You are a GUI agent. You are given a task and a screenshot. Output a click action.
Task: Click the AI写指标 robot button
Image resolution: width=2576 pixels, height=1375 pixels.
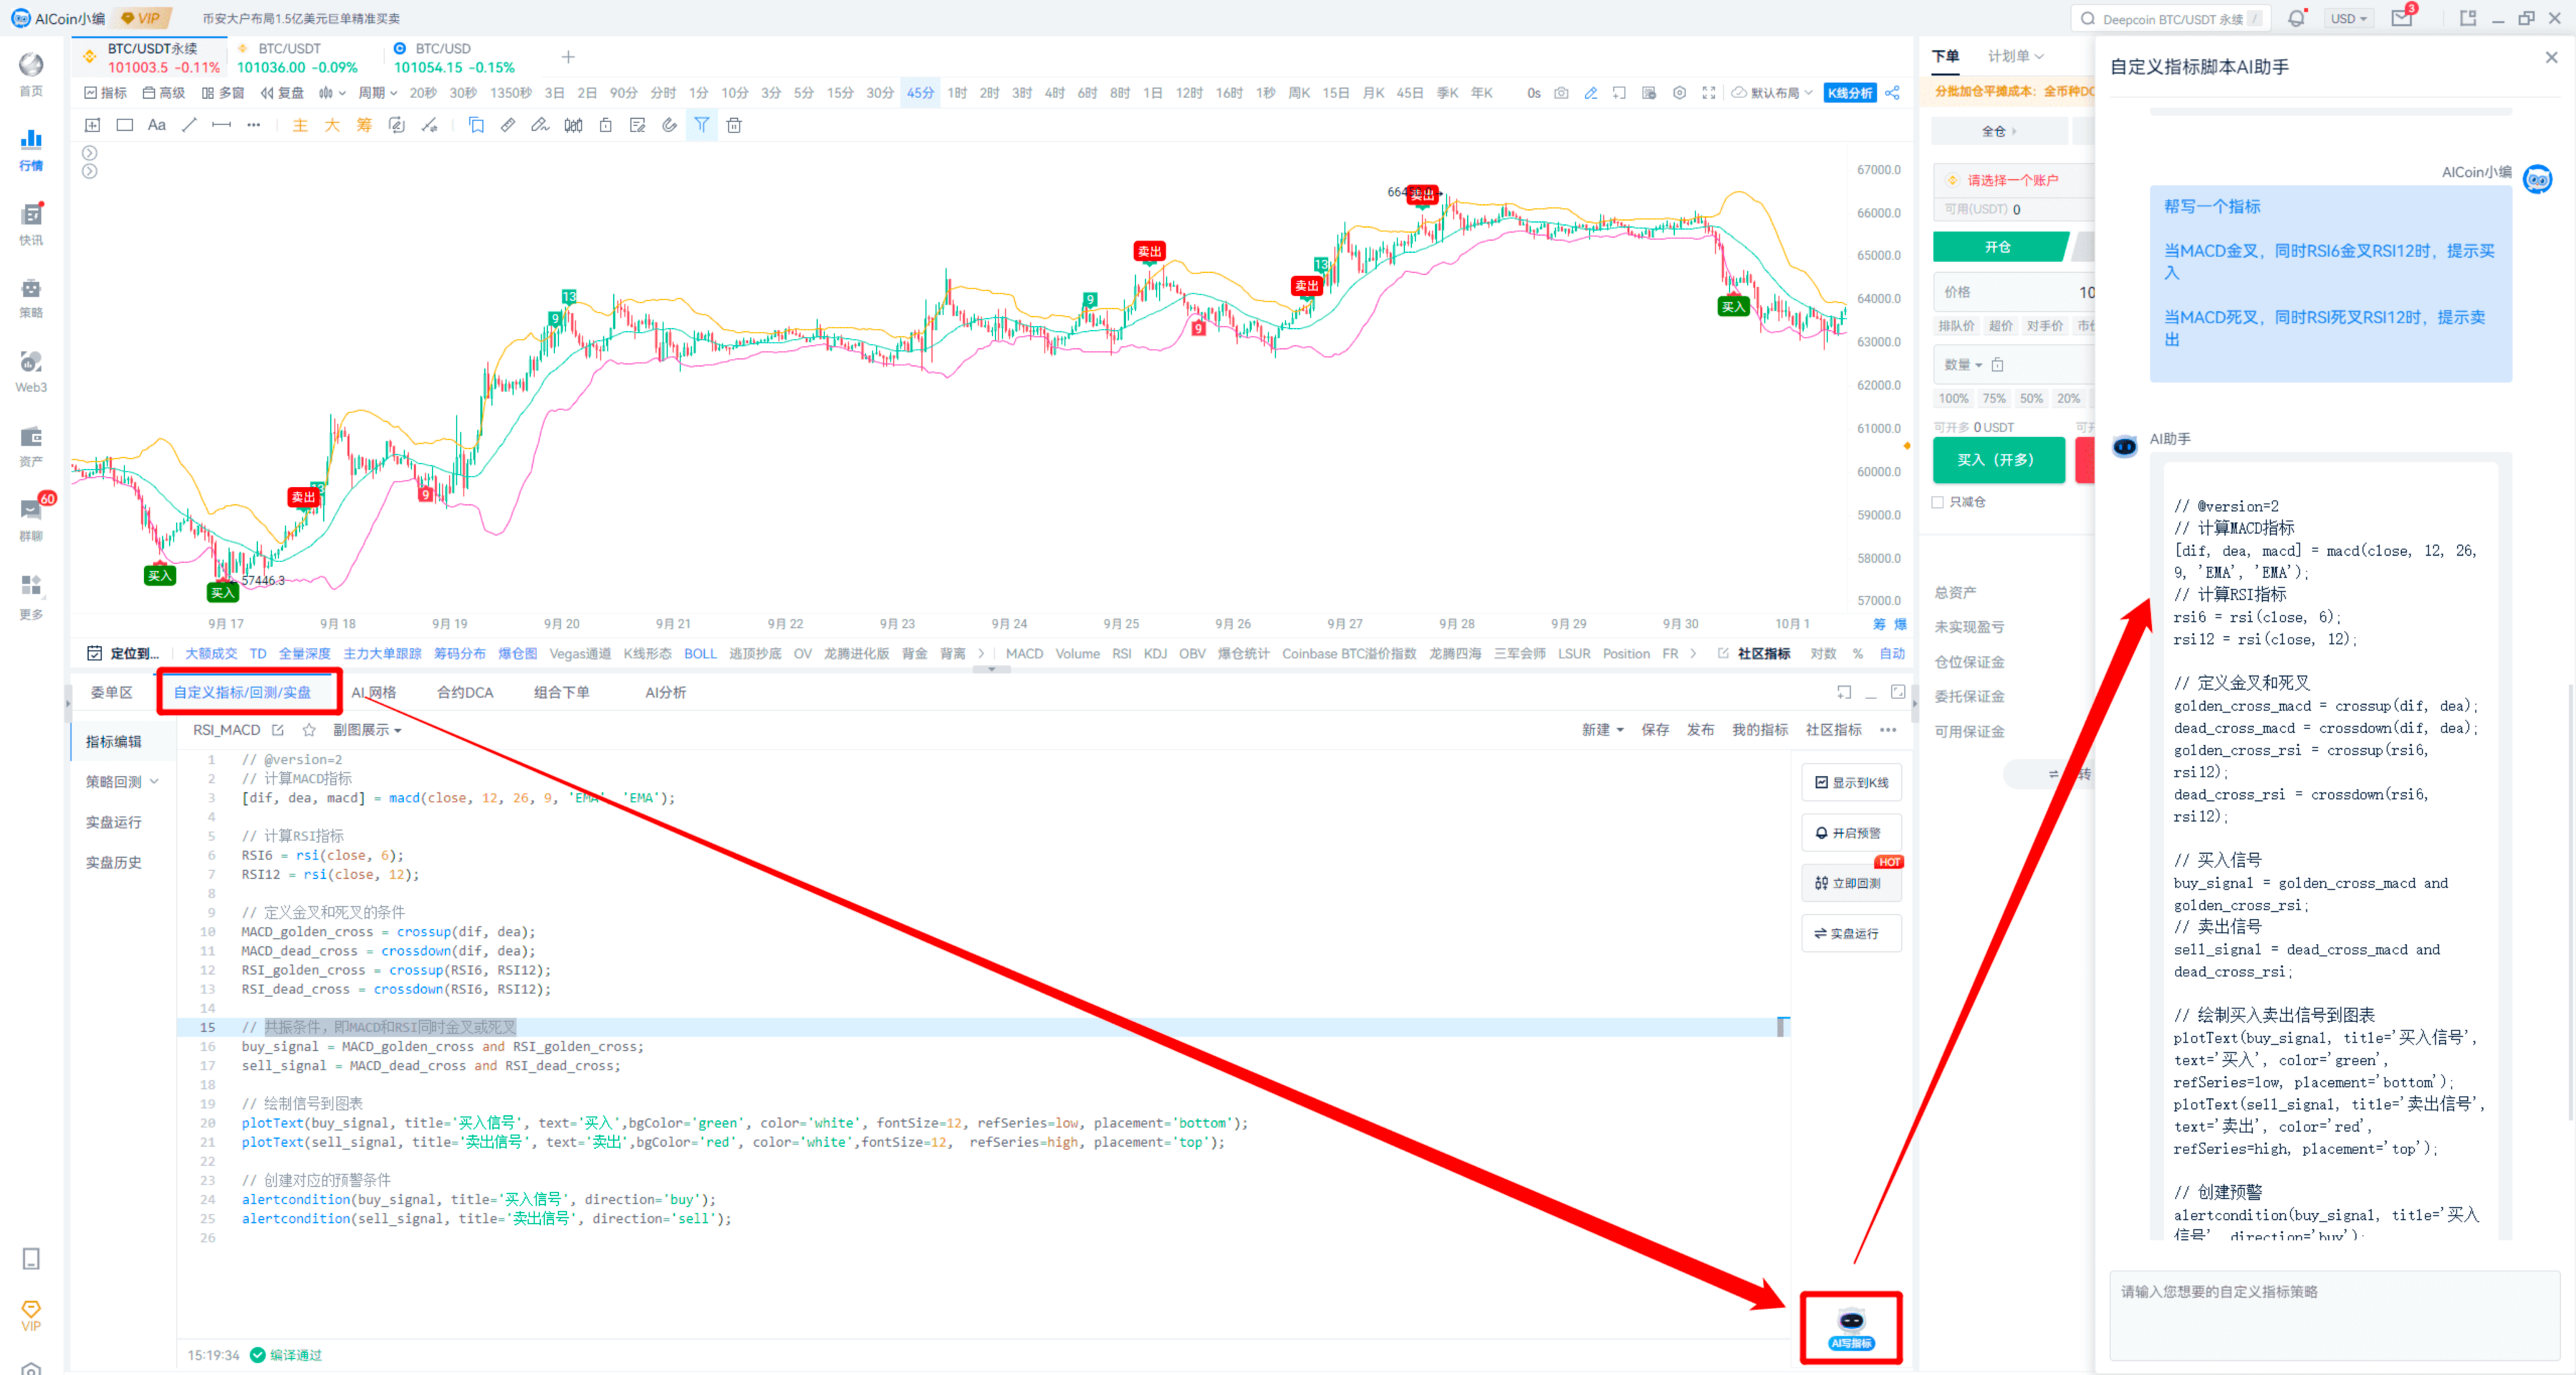(x=1851, y=1328)
